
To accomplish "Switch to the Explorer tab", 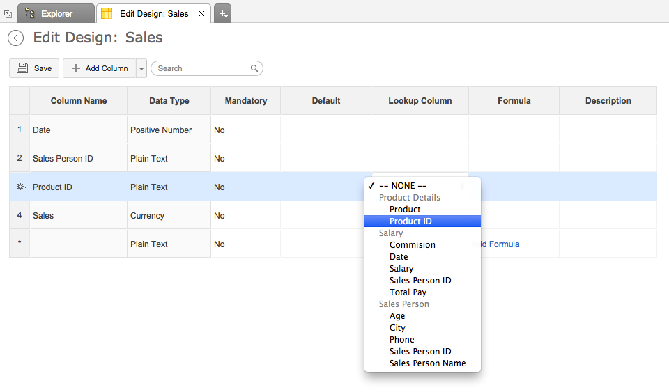I will (56, 14).
